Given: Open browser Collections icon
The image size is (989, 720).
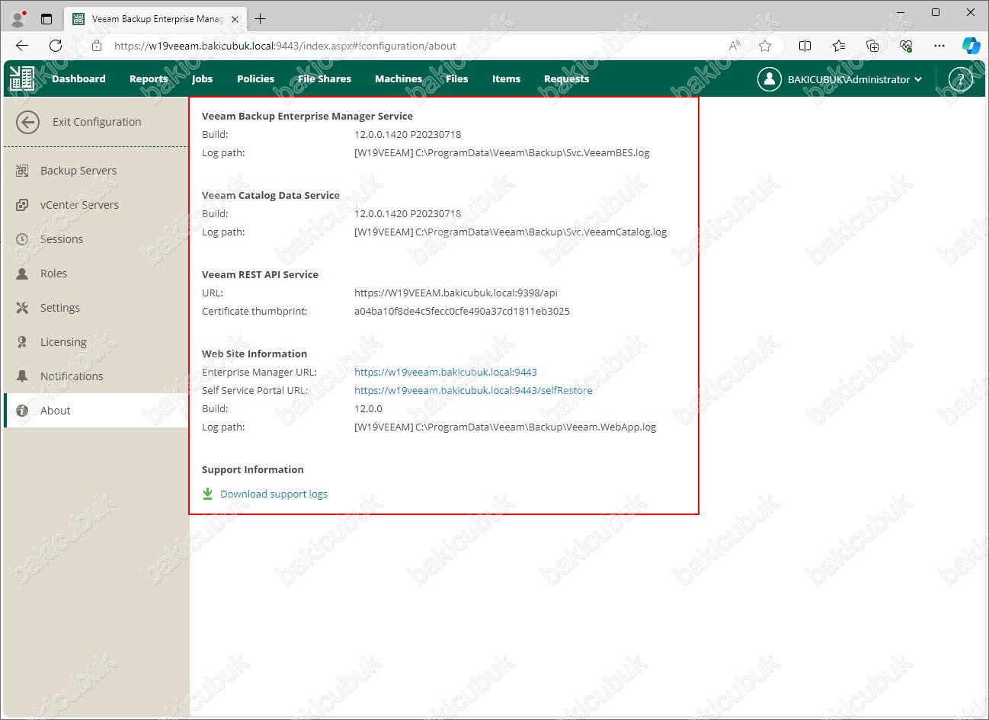Looking at the screenshot, I should tap(872, 46).
